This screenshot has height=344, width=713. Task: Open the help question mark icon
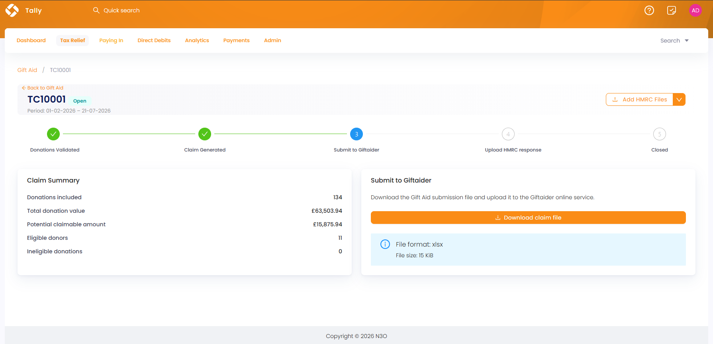(x=649, y=10)
